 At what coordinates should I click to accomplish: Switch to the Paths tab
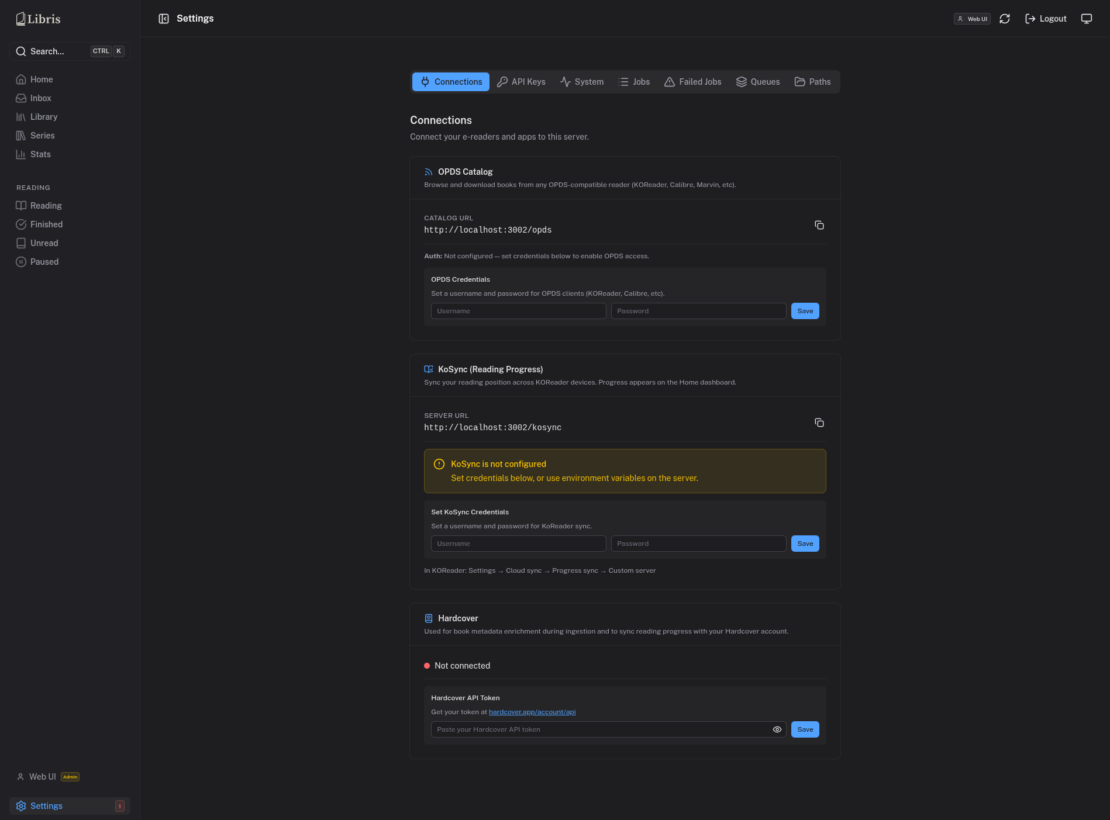pyautogui.click(x=812, y=82)
